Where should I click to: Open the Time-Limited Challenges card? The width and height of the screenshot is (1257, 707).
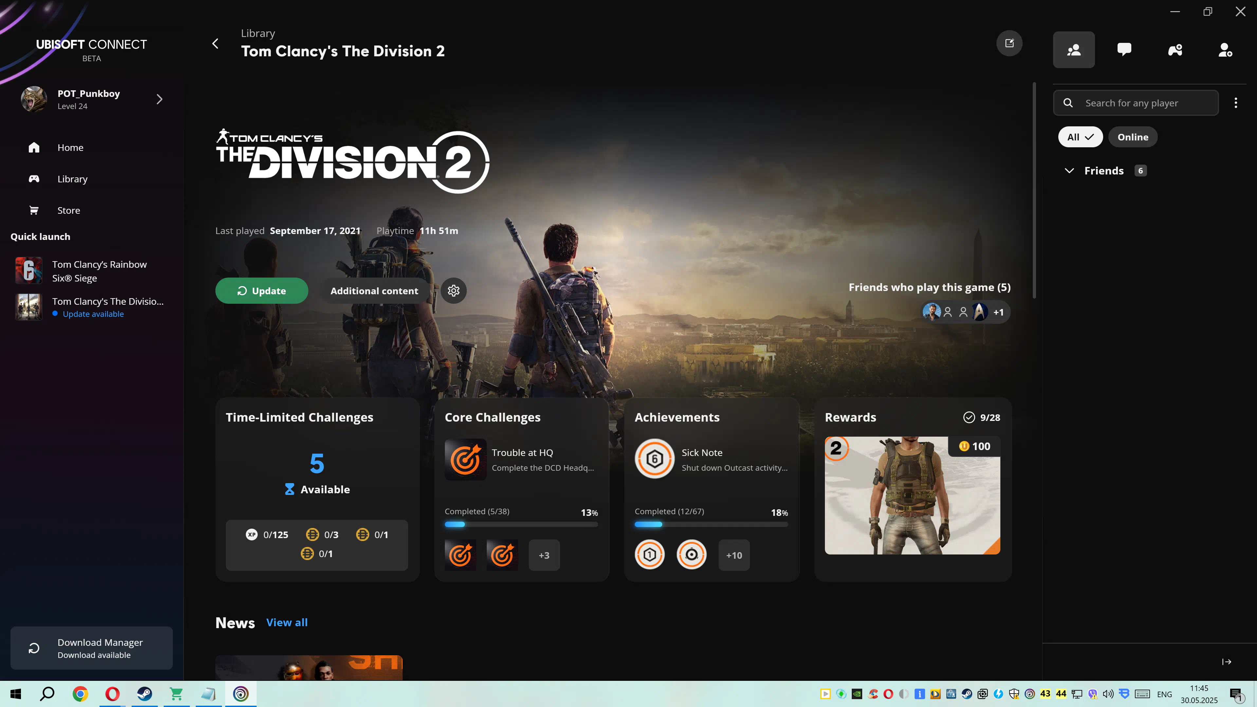[x=317, y=489]
